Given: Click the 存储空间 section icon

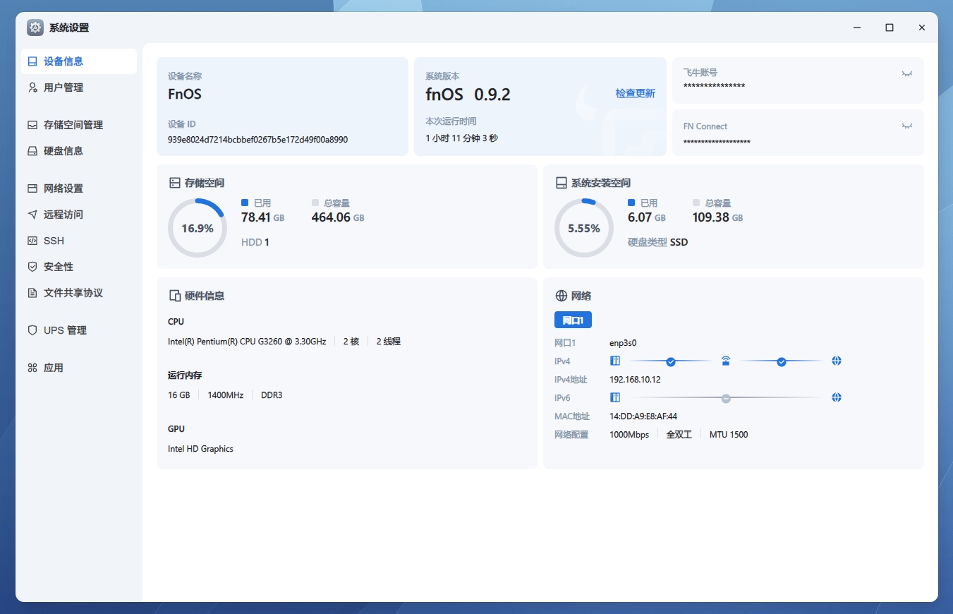Looking at the screenshot, I should coord(175,183).
